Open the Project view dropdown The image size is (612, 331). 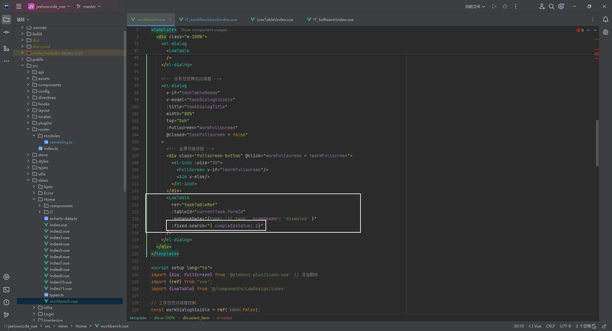click(x=23, y=19)
